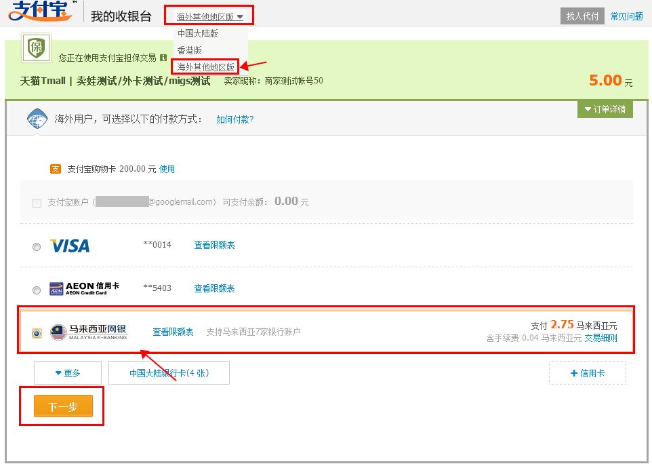Click the small info icon after 担保交易
Screen dimensions: 652x464
163,58
